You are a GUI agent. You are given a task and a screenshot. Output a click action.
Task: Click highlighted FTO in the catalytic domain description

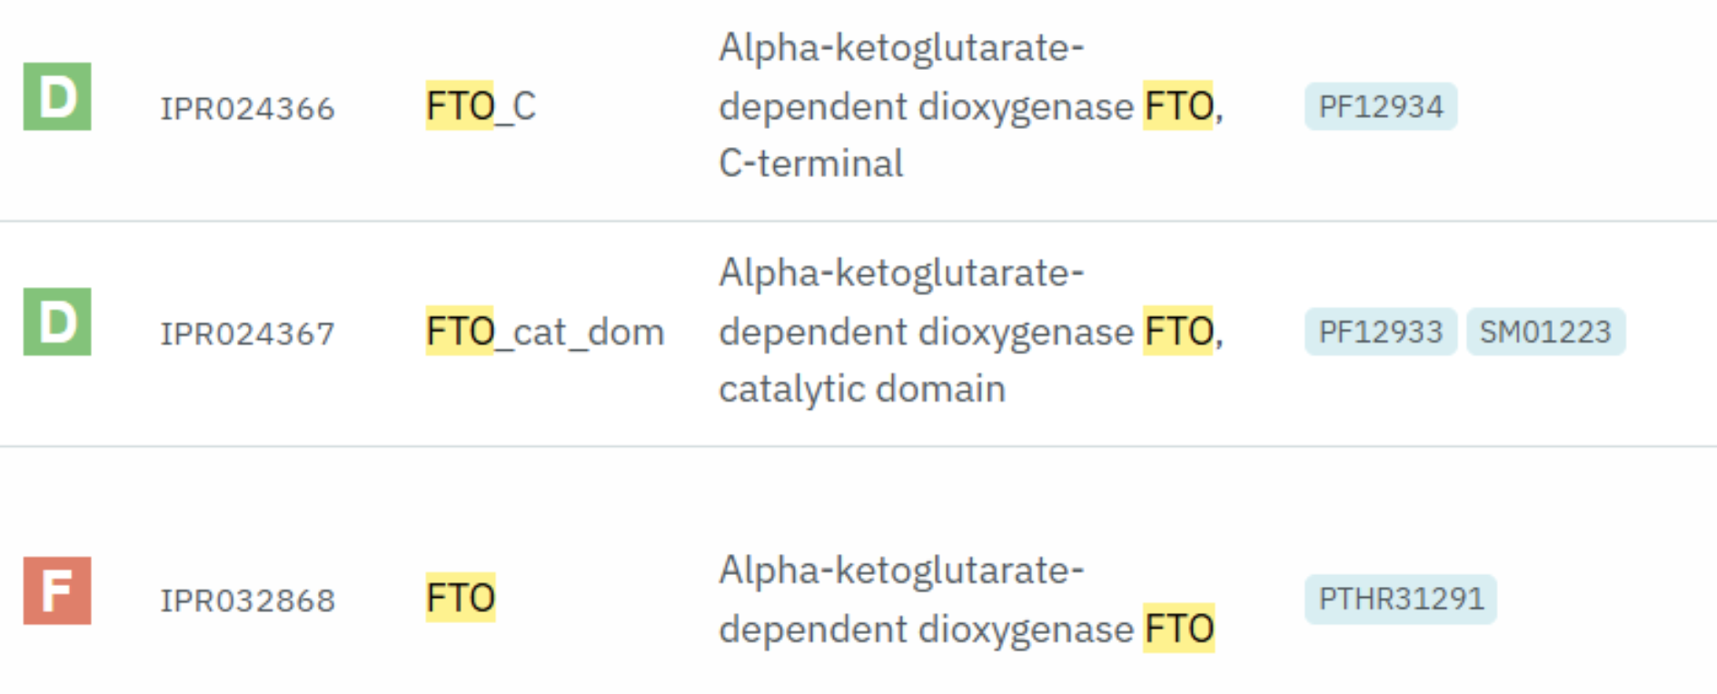[1178, 332]
